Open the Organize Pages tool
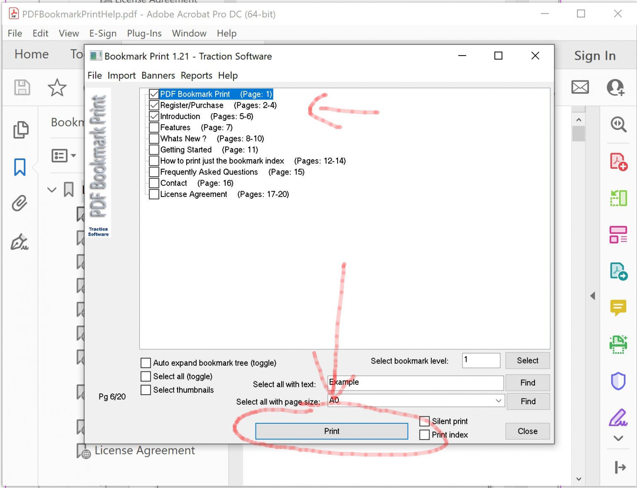The width and height of the screenshot is (637, 488). [618, 234]
